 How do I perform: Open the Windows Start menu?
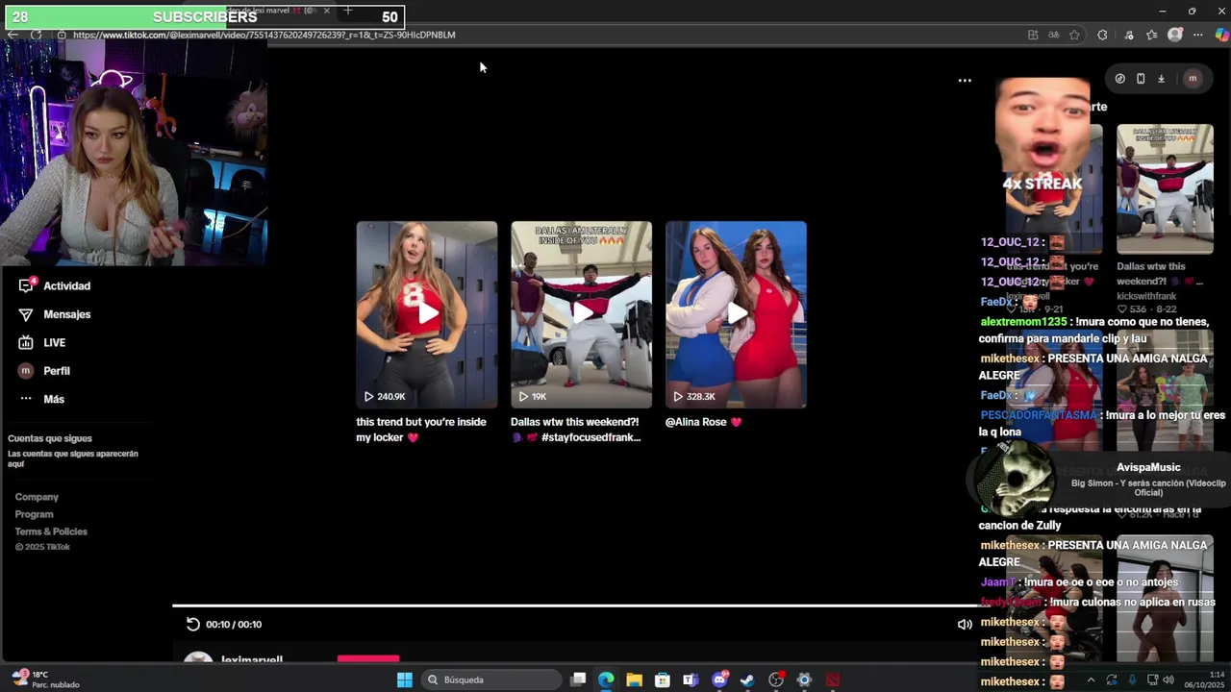[405, 680]
